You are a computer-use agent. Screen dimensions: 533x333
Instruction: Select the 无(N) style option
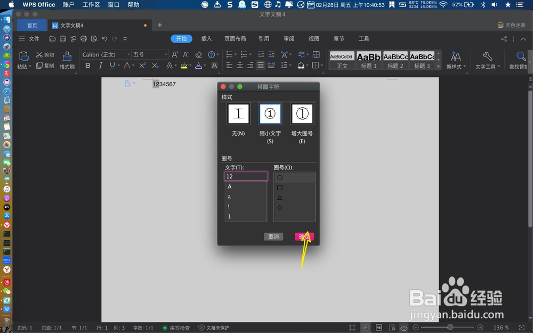tap(238, 113)
